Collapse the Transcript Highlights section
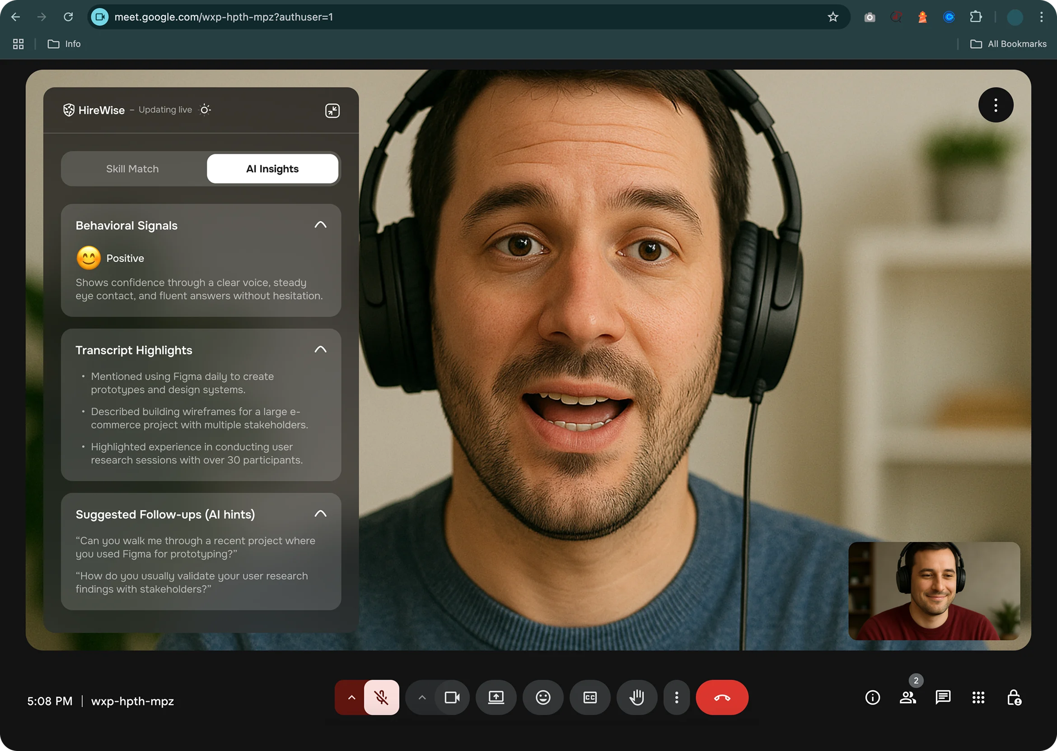This screenshot has height=751, width=1057. coord(320,350)
